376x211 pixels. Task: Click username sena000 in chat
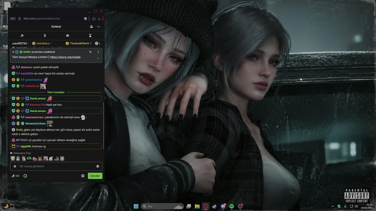pos(26,73)
